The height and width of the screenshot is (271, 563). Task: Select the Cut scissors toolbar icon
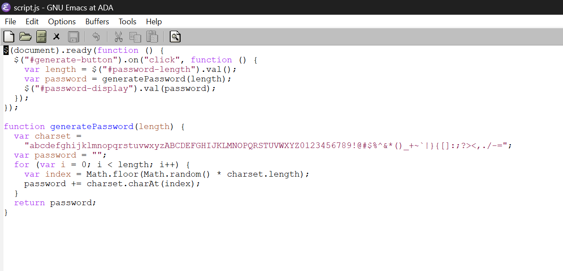118,36
